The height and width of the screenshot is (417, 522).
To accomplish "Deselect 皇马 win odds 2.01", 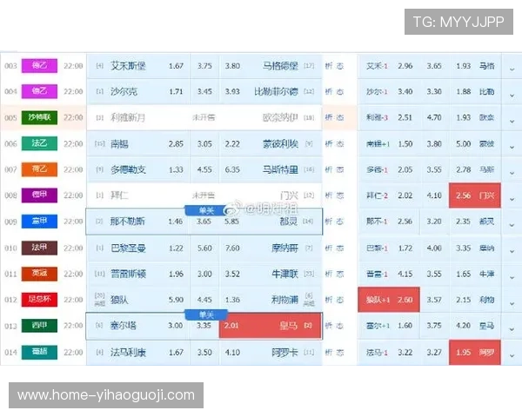I will tap(270, 326).
